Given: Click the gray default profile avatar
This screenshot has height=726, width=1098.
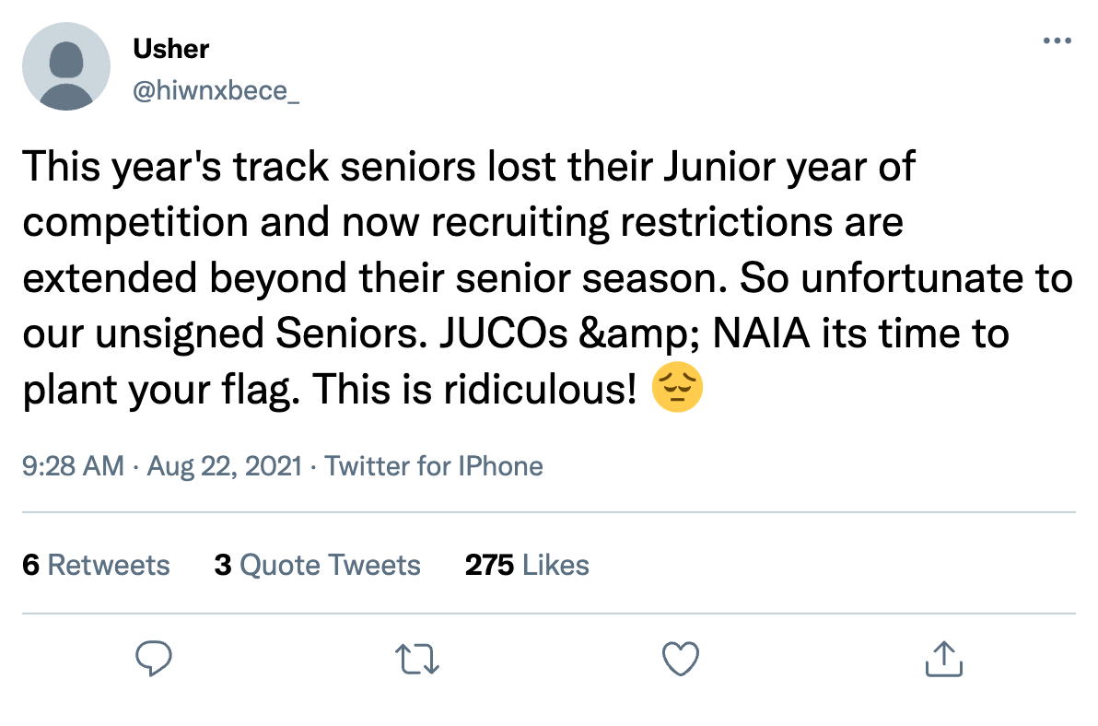Looking at the screenshot, I should click(66, 66).
